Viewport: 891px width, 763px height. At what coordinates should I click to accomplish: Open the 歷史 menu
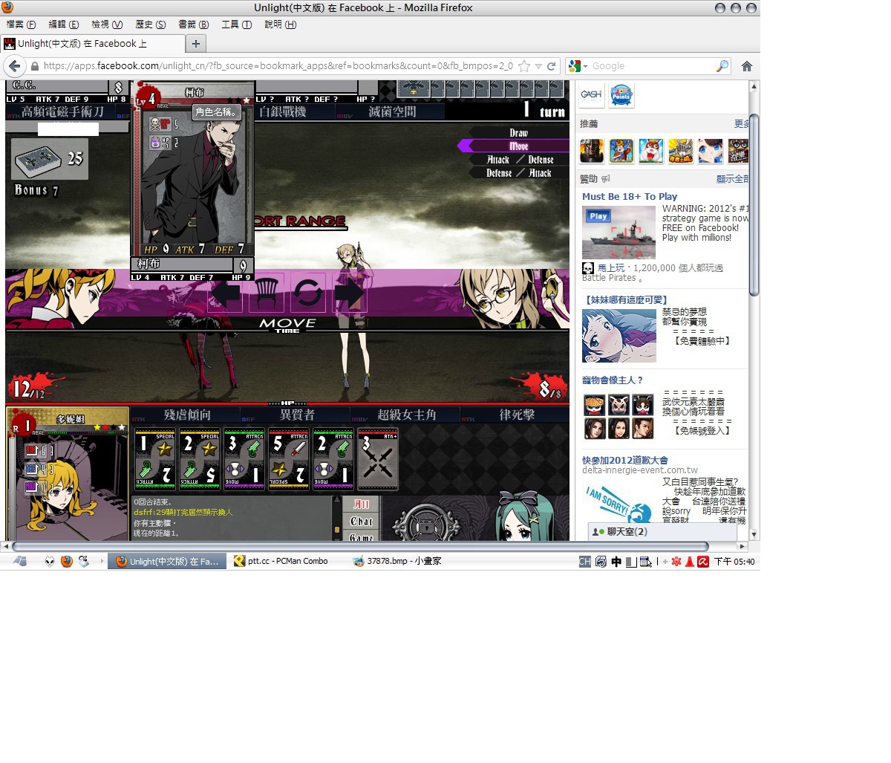[x=150, y=25]
